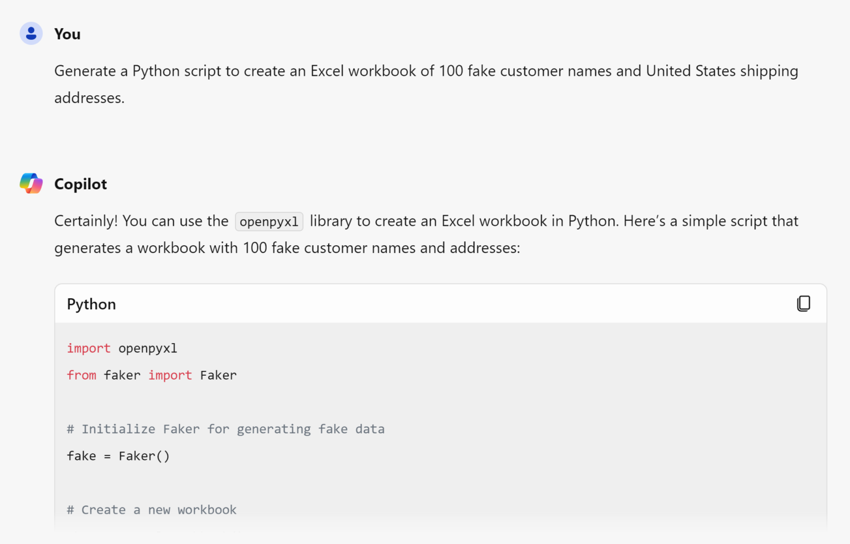Click the Copilot logo icon
Viewport: 850px width, 544px height.
click(x=31, y=183)
